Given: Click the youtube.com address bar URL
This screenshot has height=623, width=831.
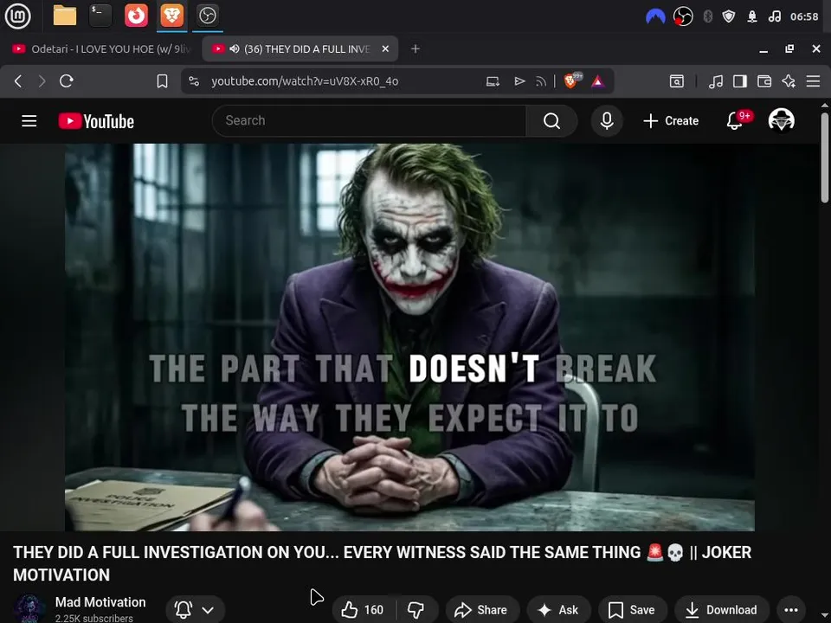Looking at the screenshot, I should coord(305,81).
